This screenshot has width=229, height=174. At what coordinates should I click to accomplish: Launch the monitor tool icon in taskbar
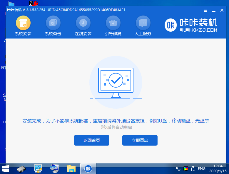coord(38,168)
